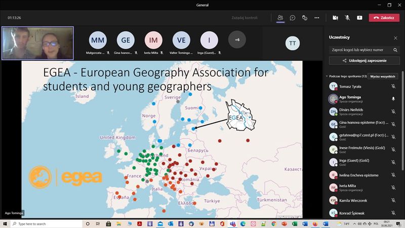Click Udostępnij zaproszenie button
405x228 pixels.
pos(364,60)
